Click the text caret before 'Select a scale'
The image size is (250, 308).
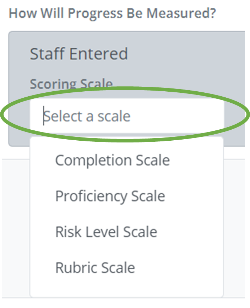tap(44, 116)
